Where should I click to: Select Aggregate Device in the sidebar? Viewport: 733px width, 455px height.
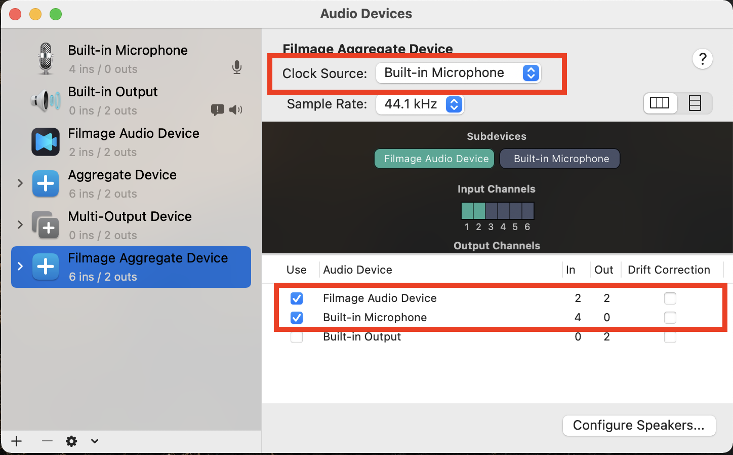[131, 183]
